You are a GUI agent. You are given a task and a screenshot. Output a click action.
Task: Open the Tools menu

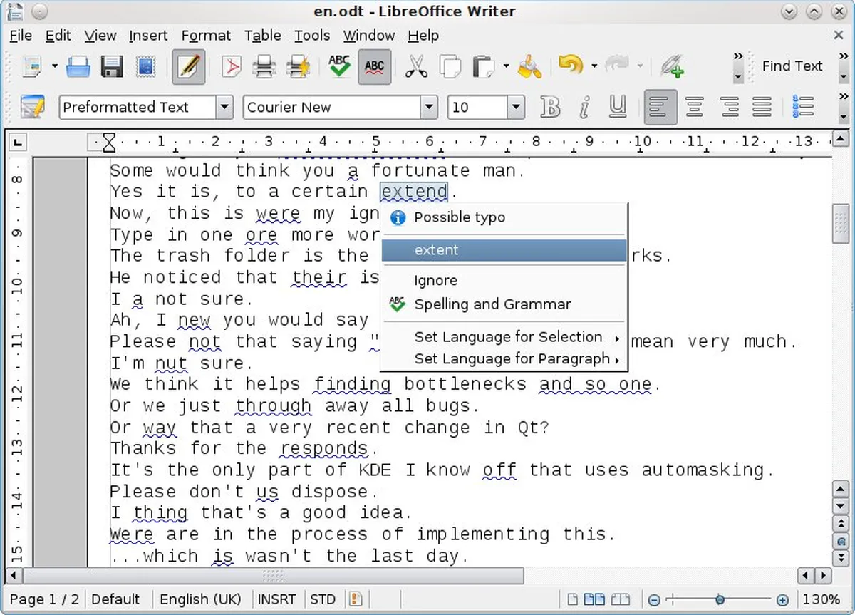(x=312, y=36)
